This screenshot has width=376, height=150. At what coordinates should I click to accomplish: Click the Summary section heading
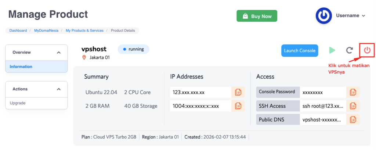[97, 77]
